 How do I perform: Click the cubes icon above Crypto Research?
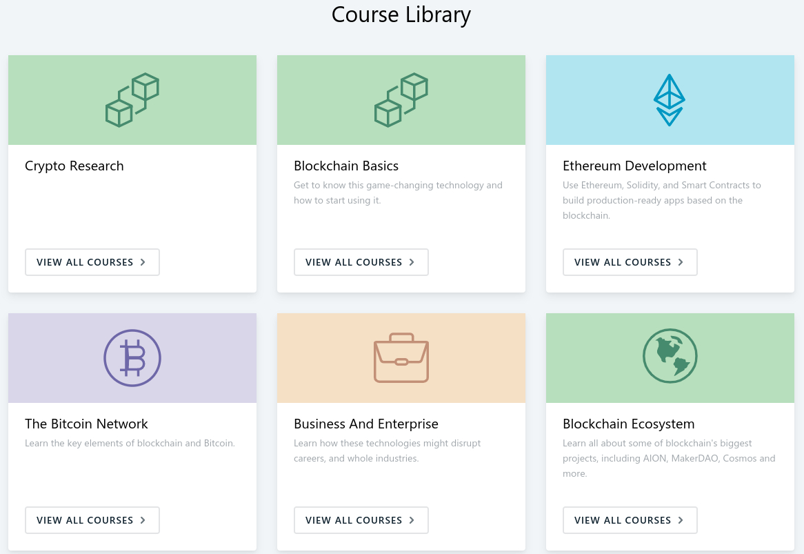132,100
